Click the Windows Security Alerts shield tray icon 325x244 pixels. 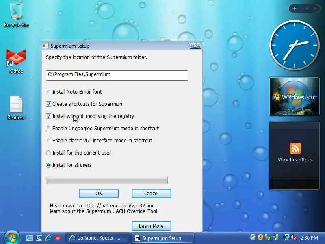coord(260,237)
